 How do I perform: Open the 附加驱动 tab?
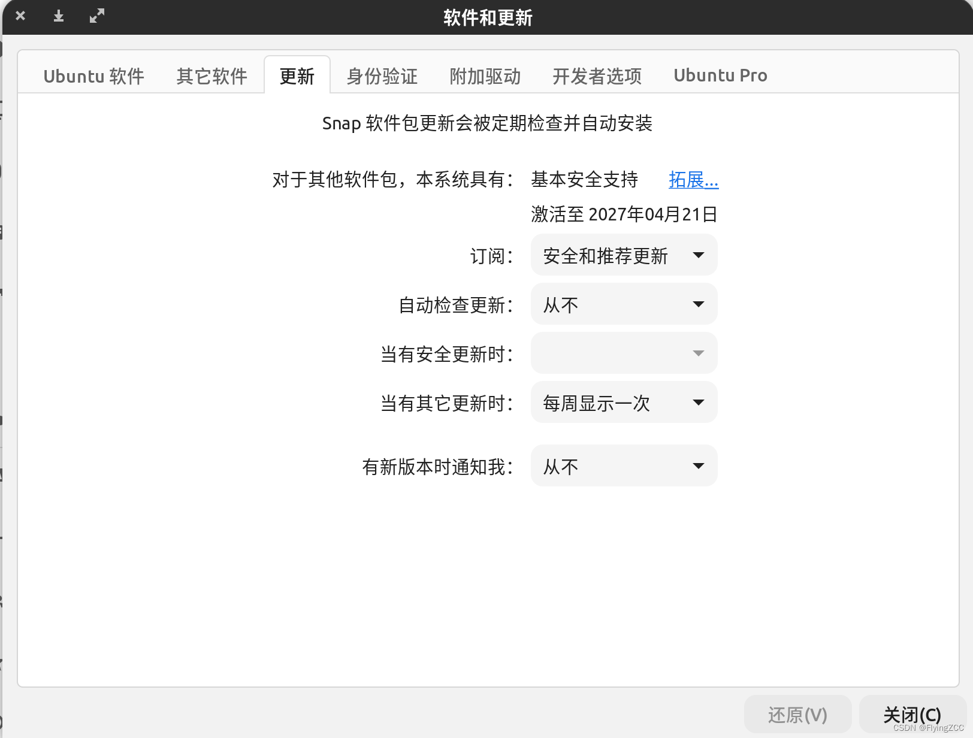(485, 75)
